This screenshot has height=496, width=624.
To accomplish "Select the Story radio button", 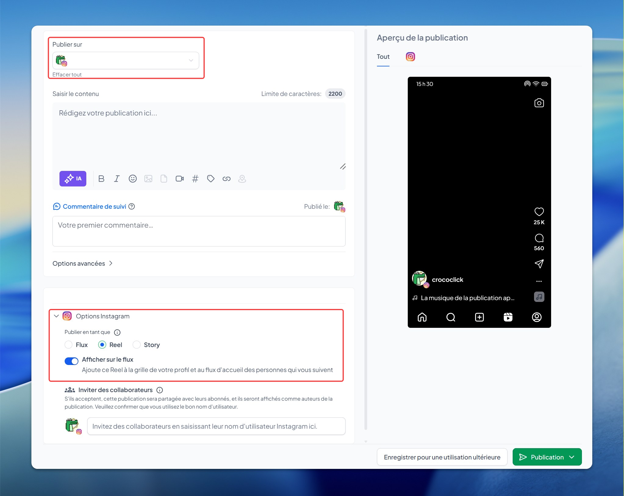I will click(x=137, y=345).
